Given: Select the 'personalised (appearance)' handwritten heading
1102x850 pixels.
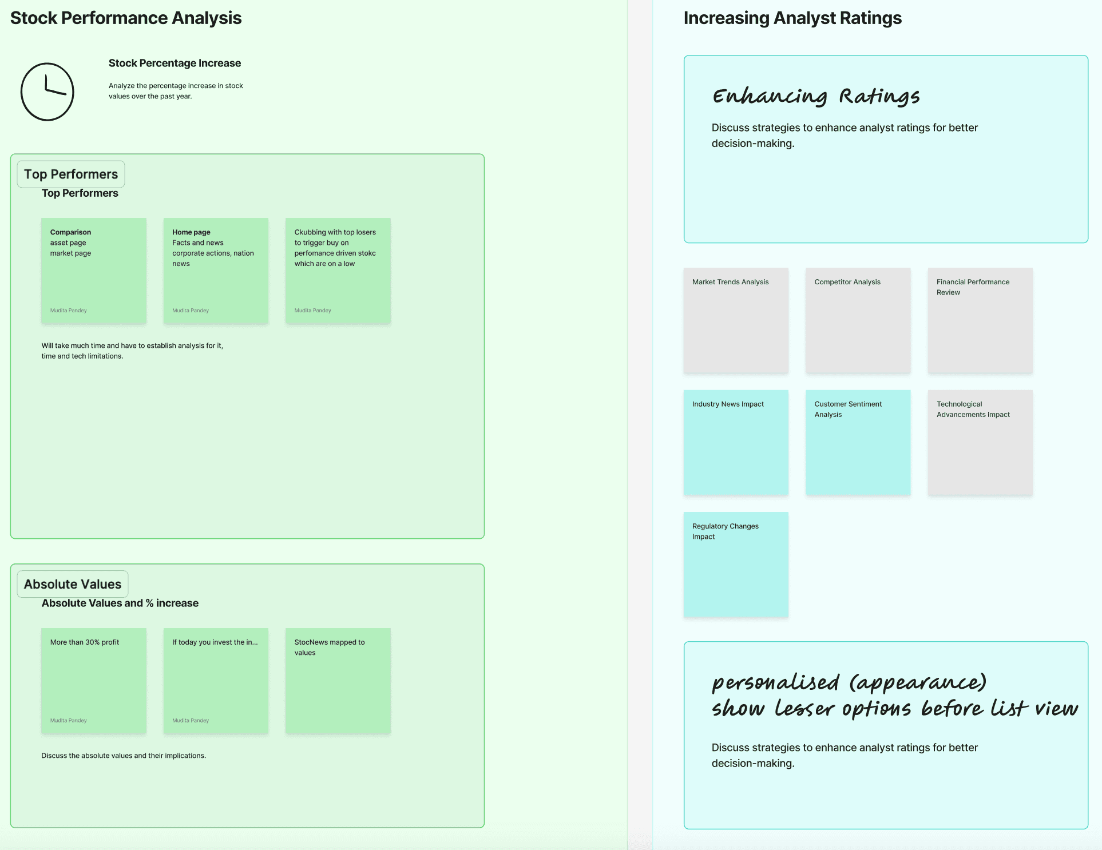Looking at the screenshot, I should [x=849, y=682].
